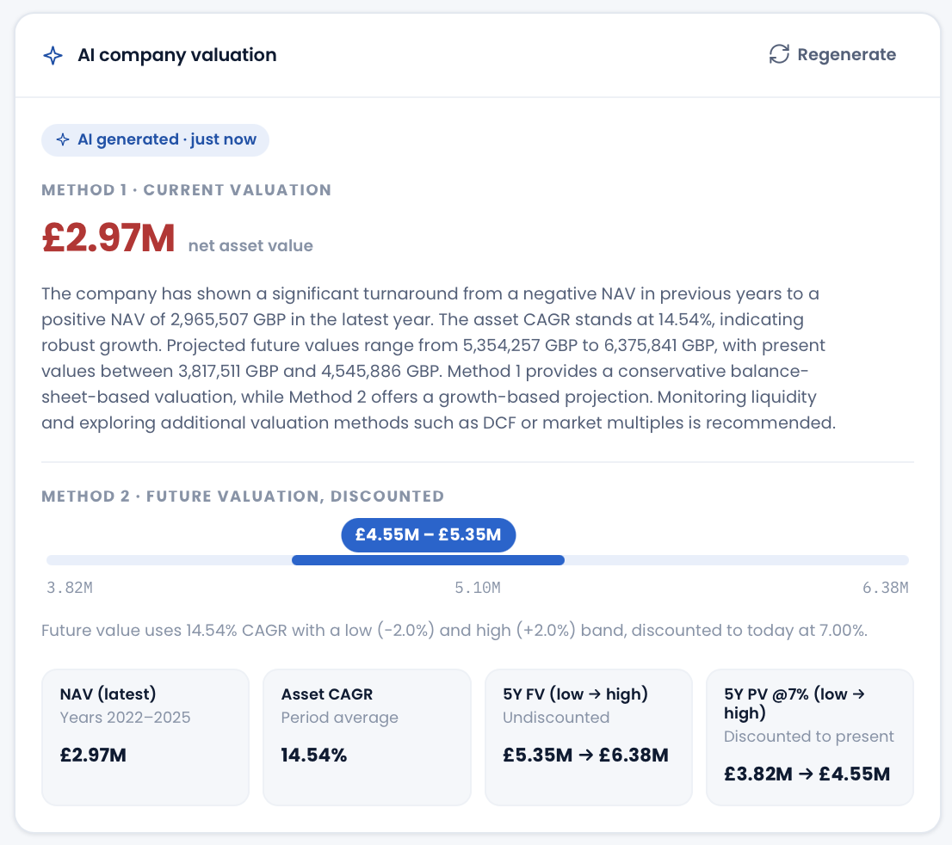Click the '£3.82M → £4.55M' value
This screenshot has height=845, width=952.
807,774
